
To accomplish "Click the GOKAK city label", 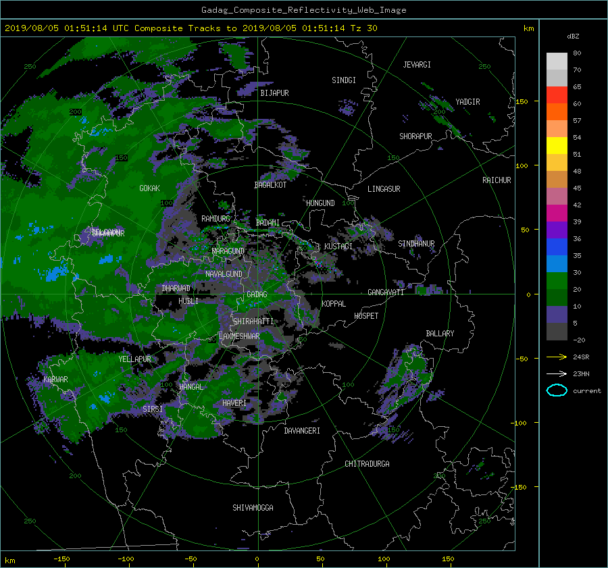I will click(x=149, y=188).
